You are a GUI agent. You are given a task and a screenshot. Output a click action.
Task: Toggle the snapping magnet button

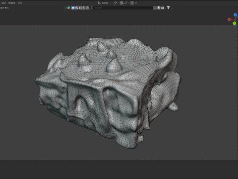[121, 3]
